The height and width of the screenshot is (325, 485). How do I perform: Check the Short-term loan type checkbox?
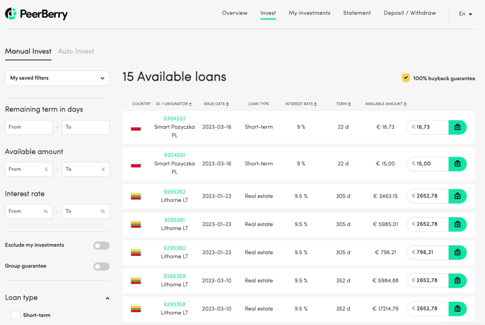(x=16, y=316)
